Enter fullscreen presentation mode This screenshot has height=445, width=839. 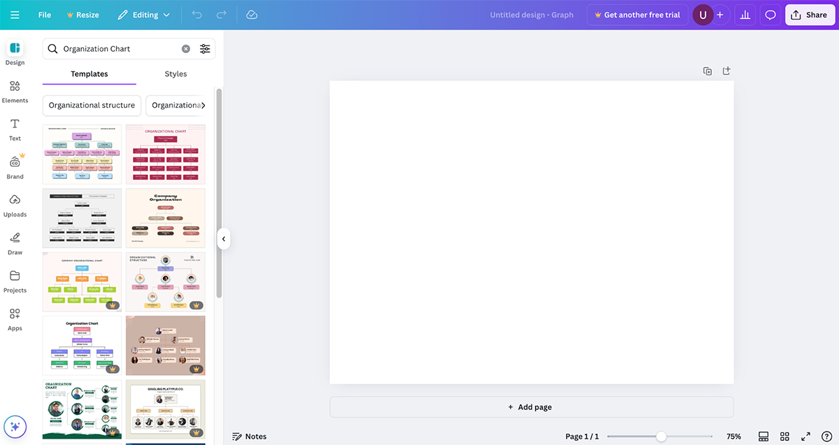click(x=805, y=437)
